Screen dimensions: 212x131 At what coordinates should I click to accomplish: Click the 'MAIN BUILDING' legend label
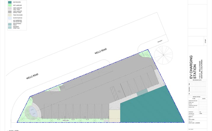(17, 2)
